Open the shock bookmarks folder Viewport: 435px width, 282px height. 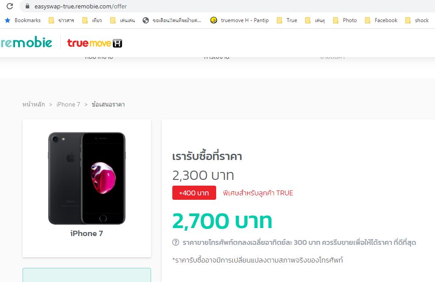point(417,20)
